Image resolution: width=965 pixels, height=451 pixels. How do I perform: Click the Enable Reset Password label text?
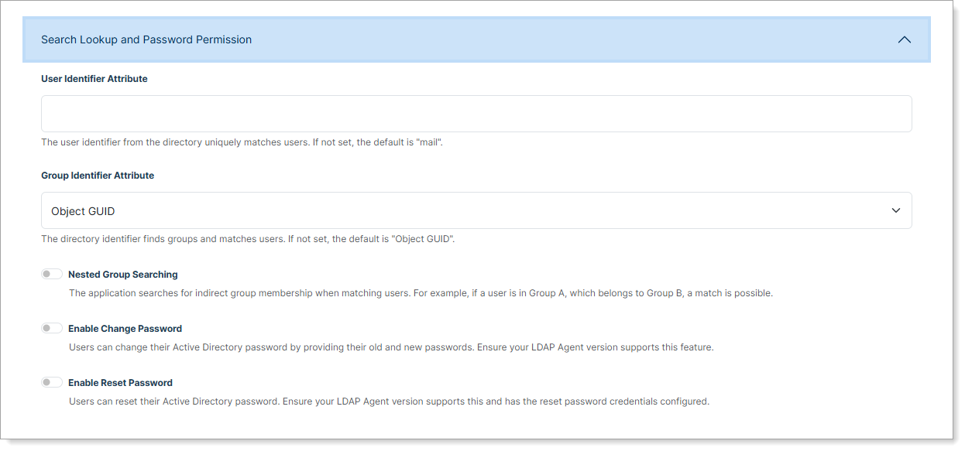120,383
